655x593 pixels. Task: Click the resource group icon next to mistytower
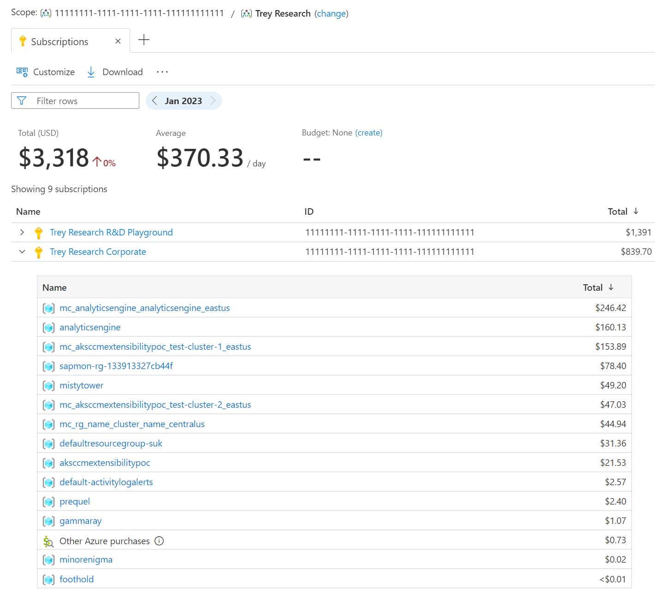coord(49,386)
